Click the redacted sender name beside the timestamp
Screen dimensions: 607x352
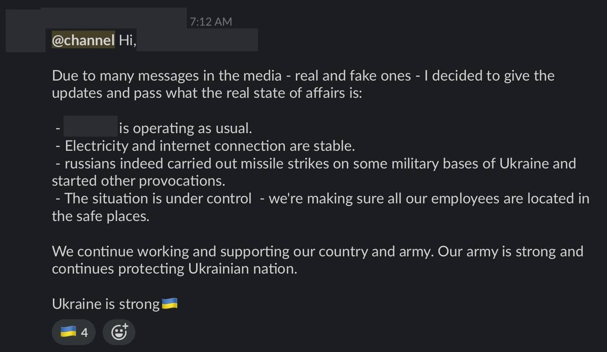(113, 18)
